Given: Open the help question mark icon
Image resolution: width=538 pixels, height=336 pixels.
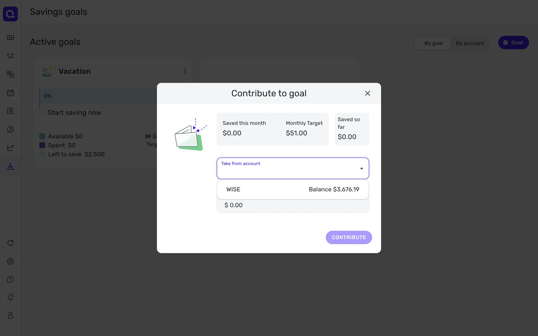Looking at the screenshot, I should (10, 279).
